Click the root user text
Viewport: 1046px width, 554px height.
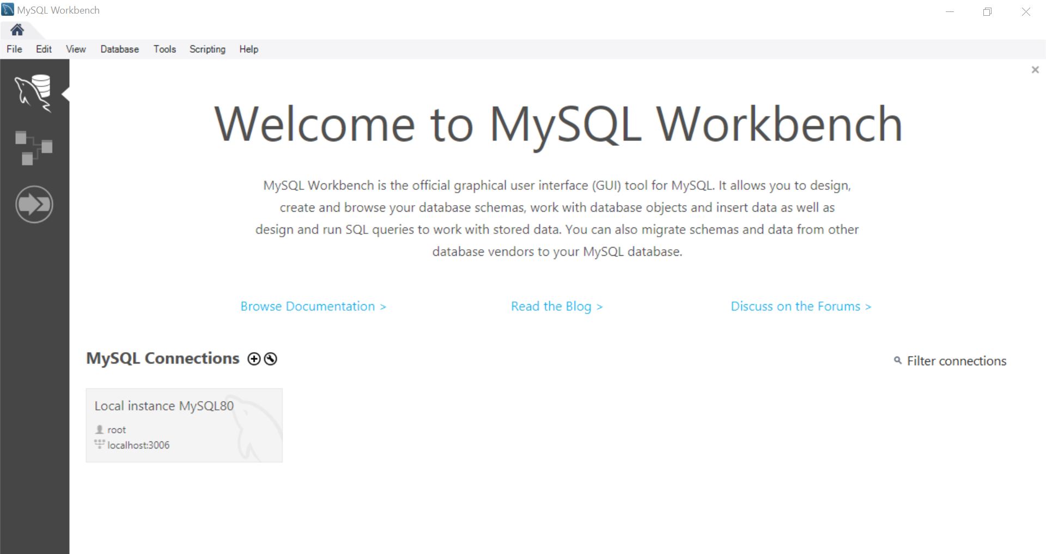117,430
